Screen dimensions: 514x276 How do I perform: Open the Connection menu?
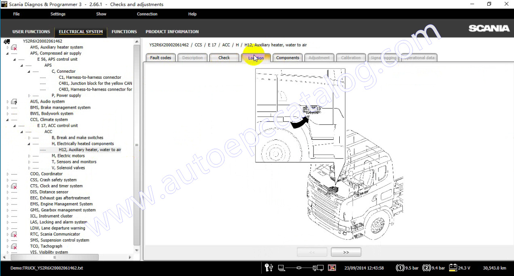147,14
